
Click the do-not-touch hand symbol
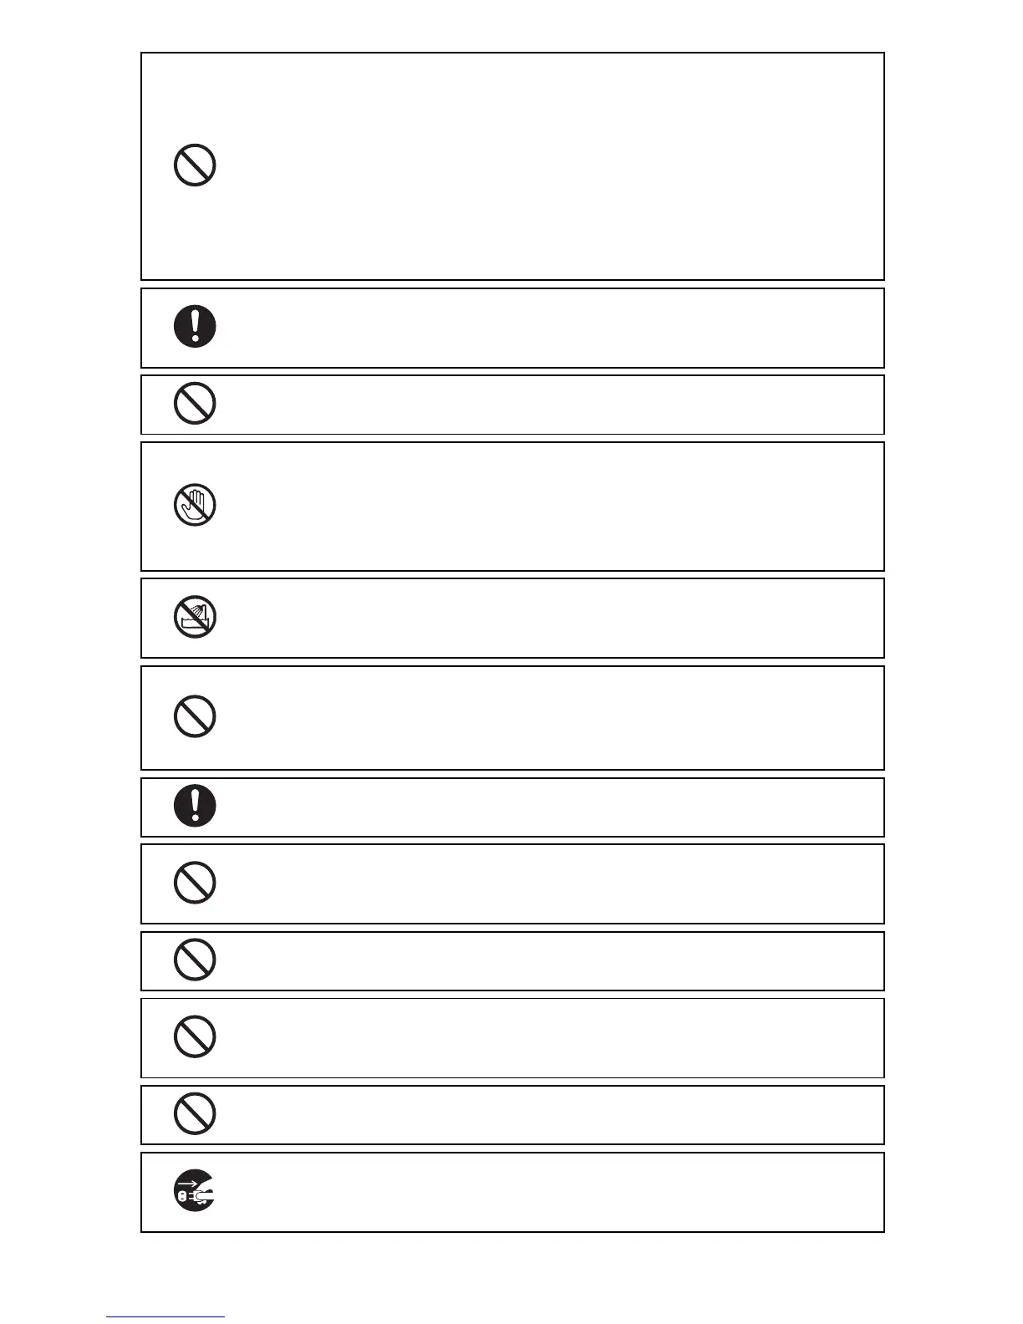click(x=195, y=505)
